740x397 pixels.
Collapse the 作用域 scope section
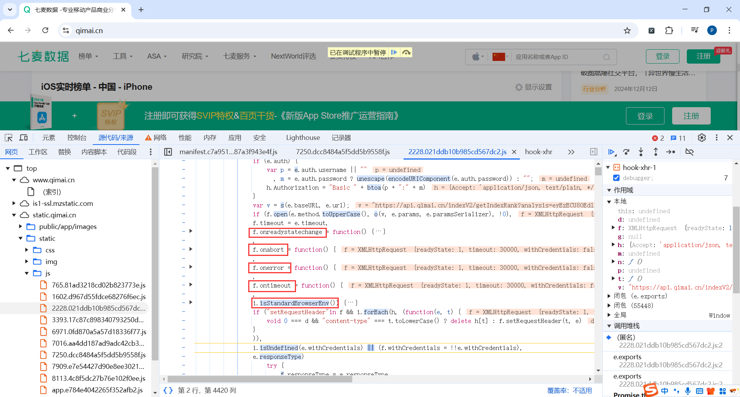point(609,190)
